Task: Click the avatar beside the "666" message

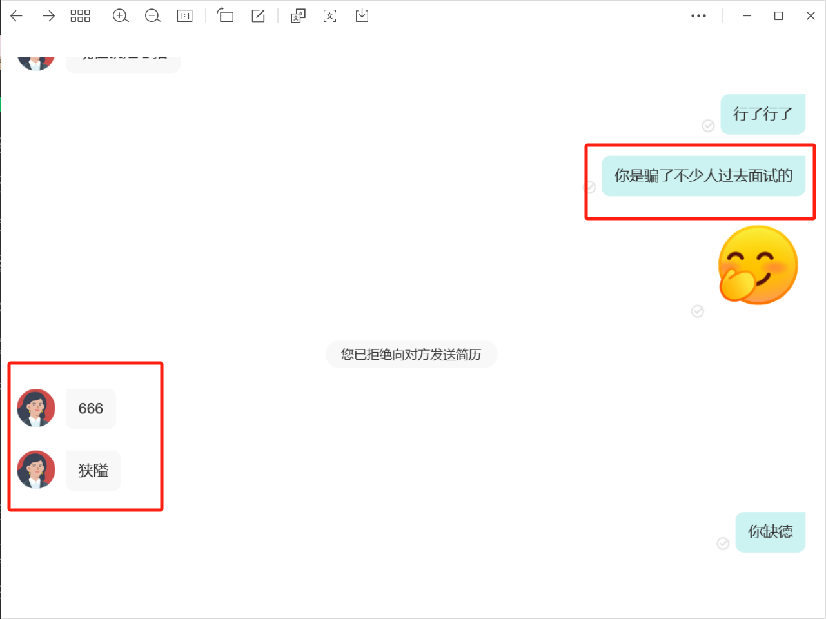Action: tap(36, 408)
